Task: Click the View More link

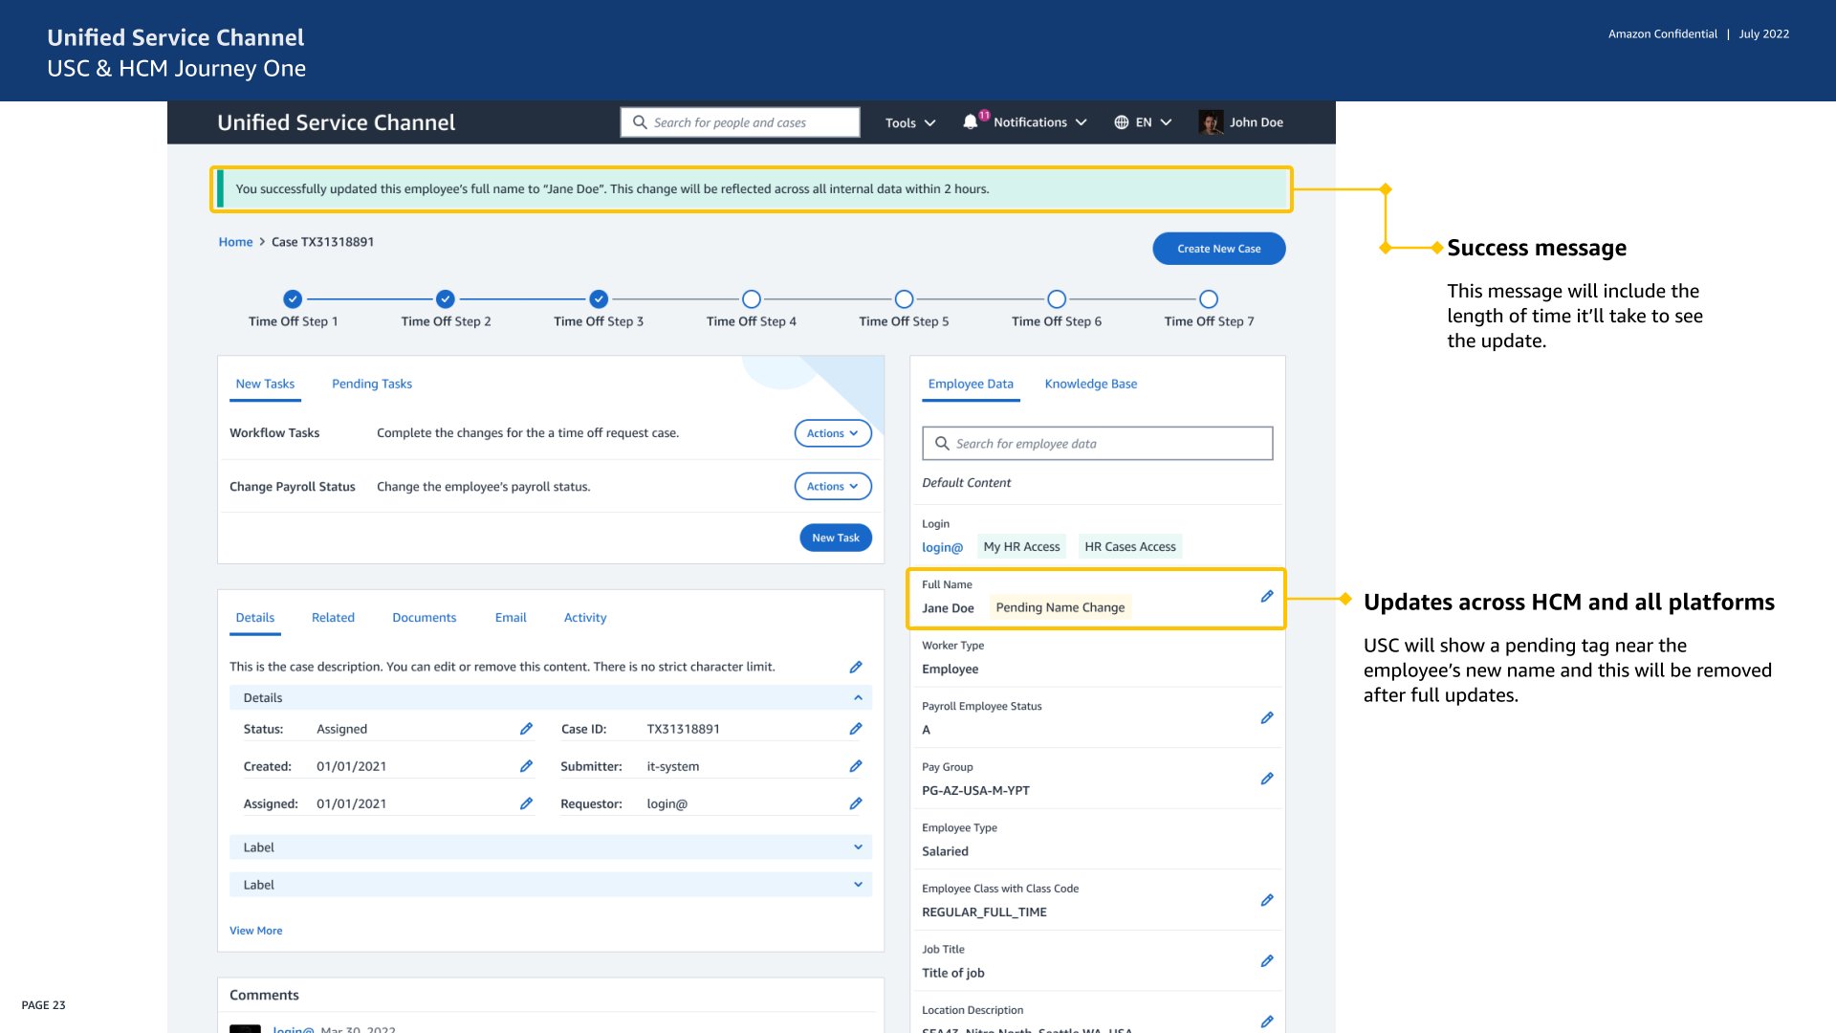Action: point(256,931)
